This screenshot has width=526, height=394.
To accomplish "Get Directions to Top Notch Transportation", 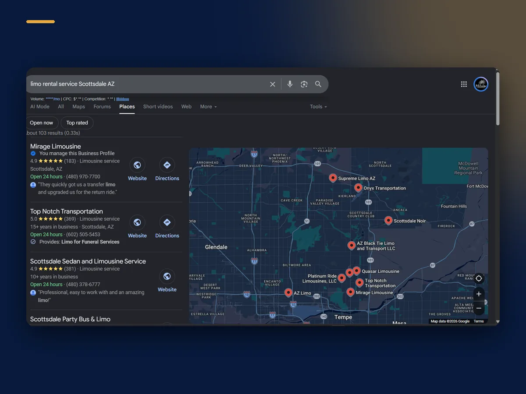I will (x=167, y=222).
